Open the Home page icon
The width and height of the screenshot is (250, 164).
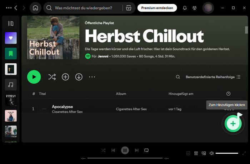[35, 8]
